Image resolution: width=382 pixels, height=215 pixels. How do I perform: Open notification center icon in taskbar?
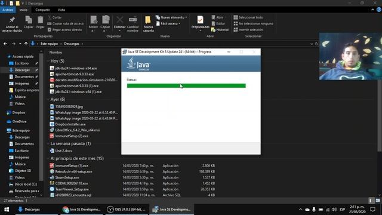(372, 210)
